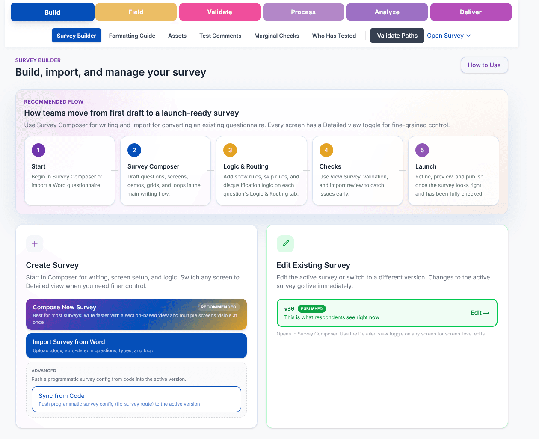Image resolution: width=539 pixels, height=439 pixels.
Task: Open the Validate stage tab
Action: (220, 12)
